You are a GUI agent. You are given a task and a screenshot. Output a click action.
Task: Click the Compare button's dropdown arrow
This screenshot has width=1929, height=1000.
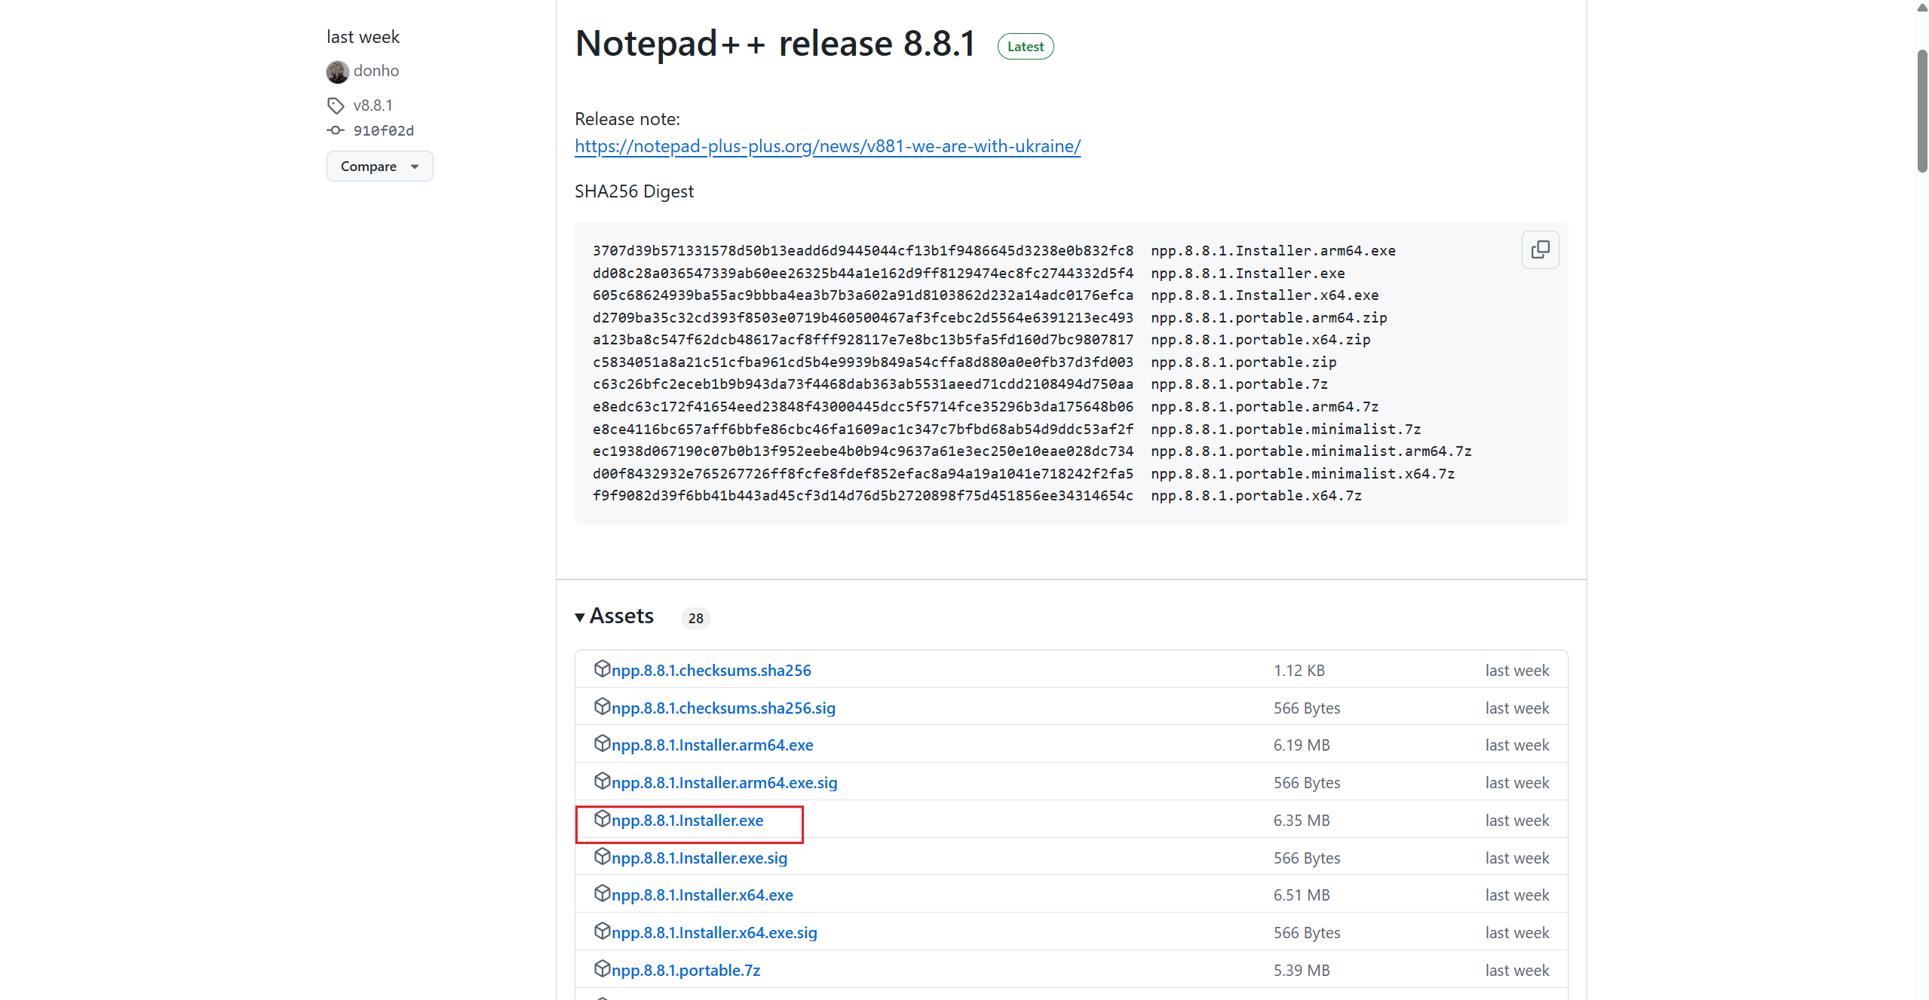click(415, 167)
